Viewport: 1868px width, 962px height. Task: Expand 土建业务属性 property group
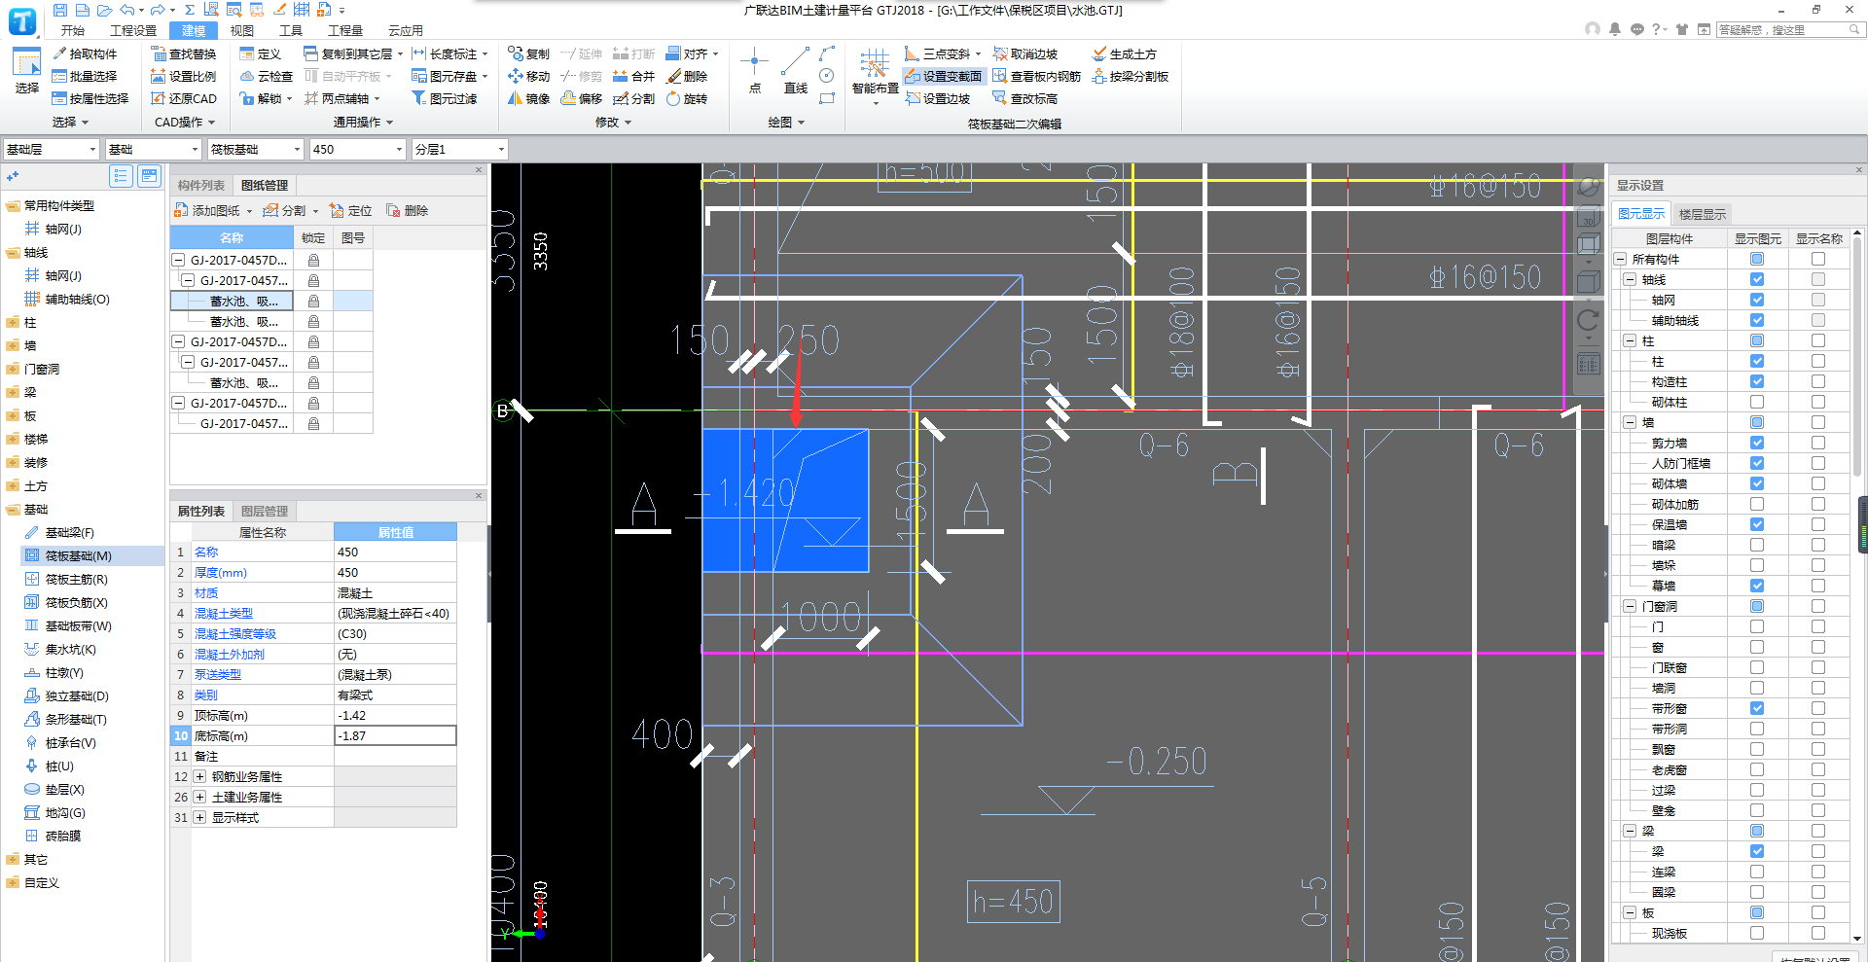pyautogui.click(x=199, y=797)
